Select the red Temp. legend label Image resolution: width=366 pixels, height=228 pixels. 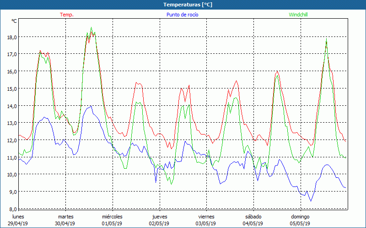point(67,15)
